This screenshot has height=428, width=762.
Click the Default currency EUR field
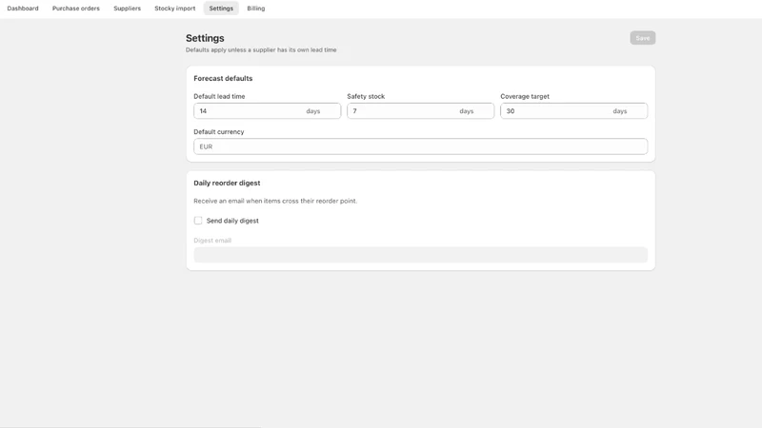point(420,146)
